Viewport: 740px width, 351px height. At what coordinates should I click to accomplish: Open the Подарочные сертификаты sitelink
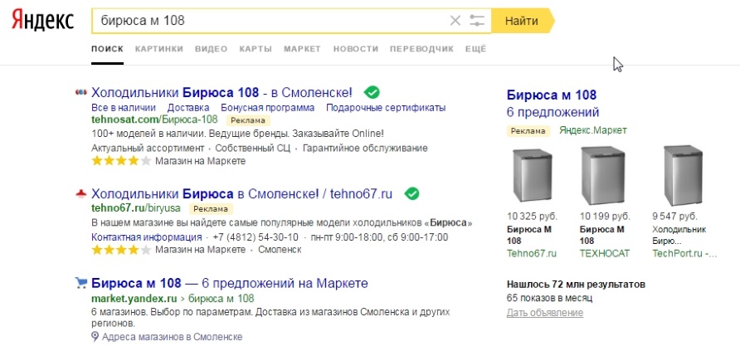(x=386, y=108)
